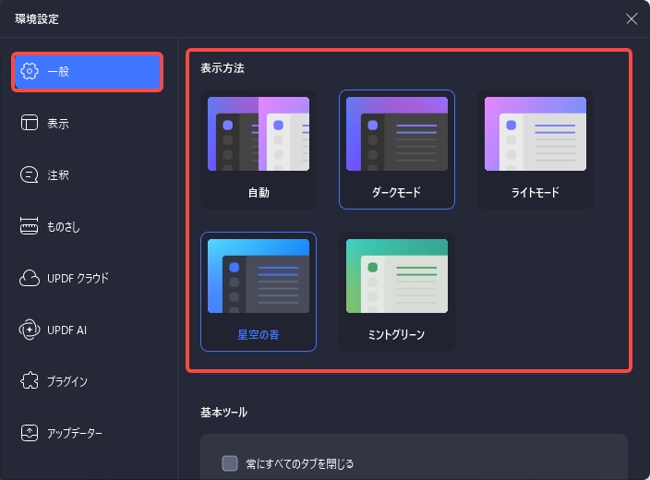Click the 表示方法 section heading
This screenshot has width=650, height=480.
(223, 68)
